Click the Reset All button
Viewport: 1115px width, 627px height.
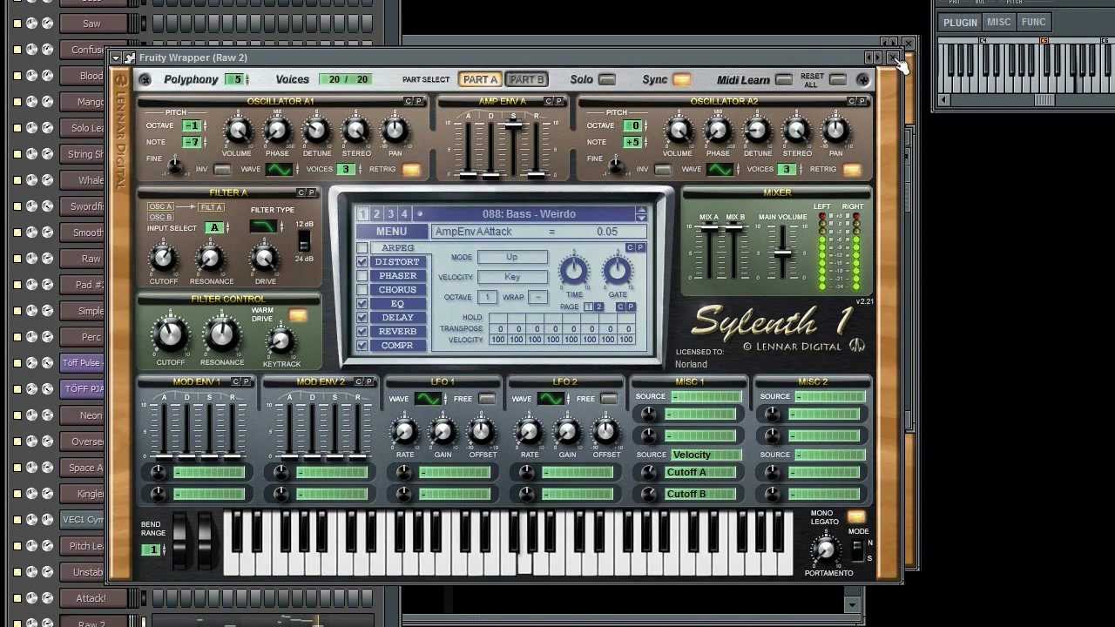837,80
